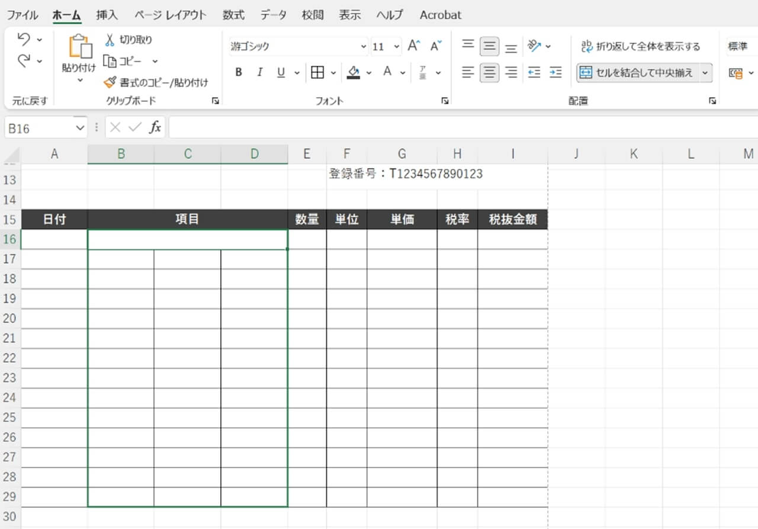Apply the fill color bucket icon

pyautogui.click(x=354, y=72)
